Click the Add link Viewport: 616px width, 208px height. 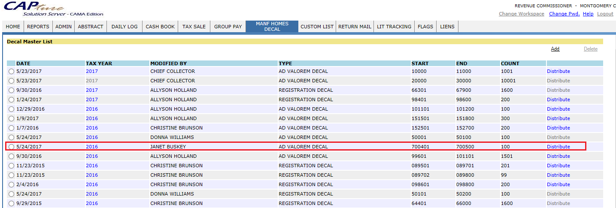pyautogui.click(x=555, y=49)
